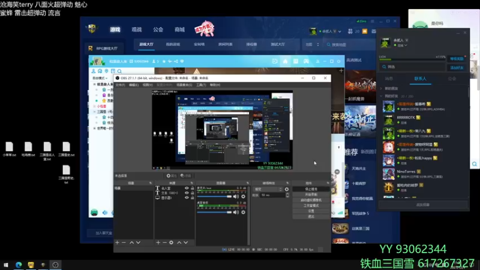Click the 停止推流 button in OBS controls

311,189
